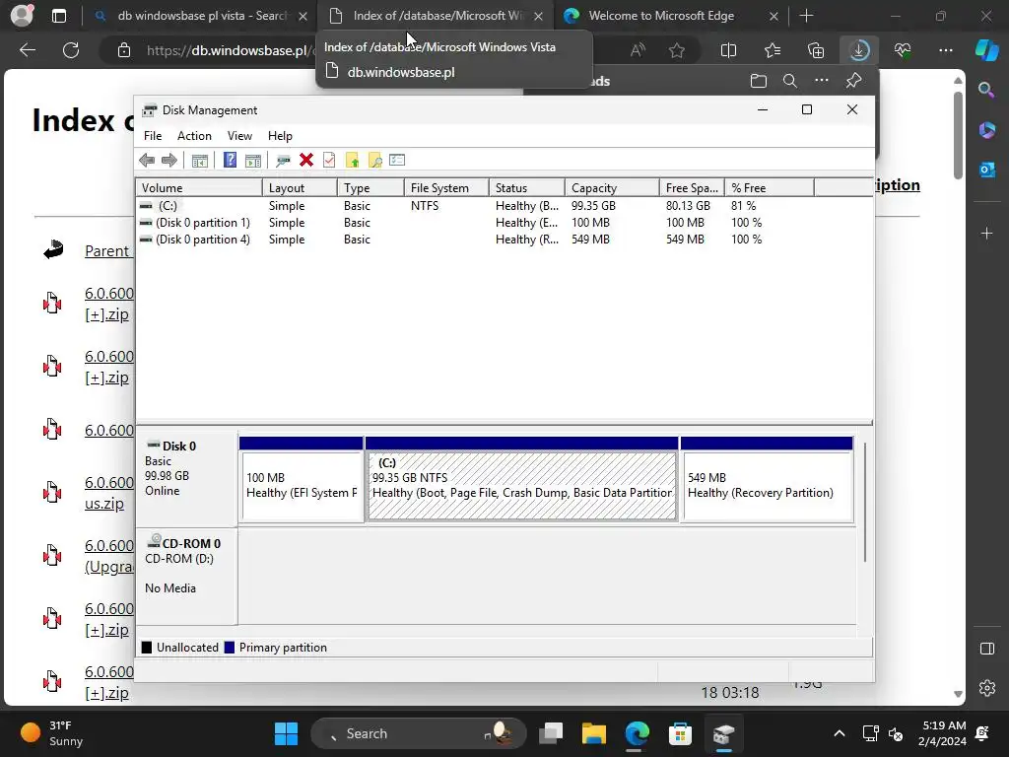Click the taskbar Search box

418,733
